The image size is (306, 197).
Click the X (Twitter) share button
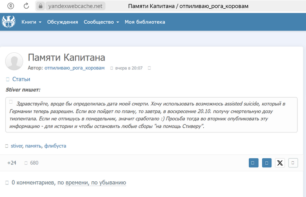pos(280,163)
